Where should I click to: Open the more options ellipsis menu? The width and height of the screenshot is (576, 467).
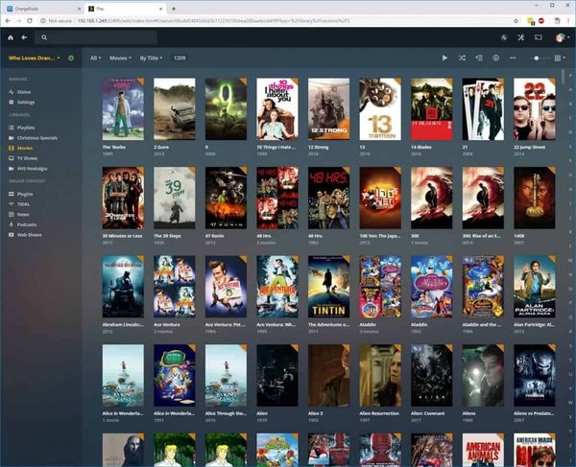click(x=513, y=58)
